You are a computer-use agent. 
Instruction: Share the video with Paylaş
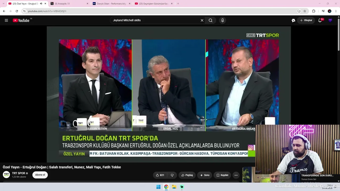click(187, 175)
